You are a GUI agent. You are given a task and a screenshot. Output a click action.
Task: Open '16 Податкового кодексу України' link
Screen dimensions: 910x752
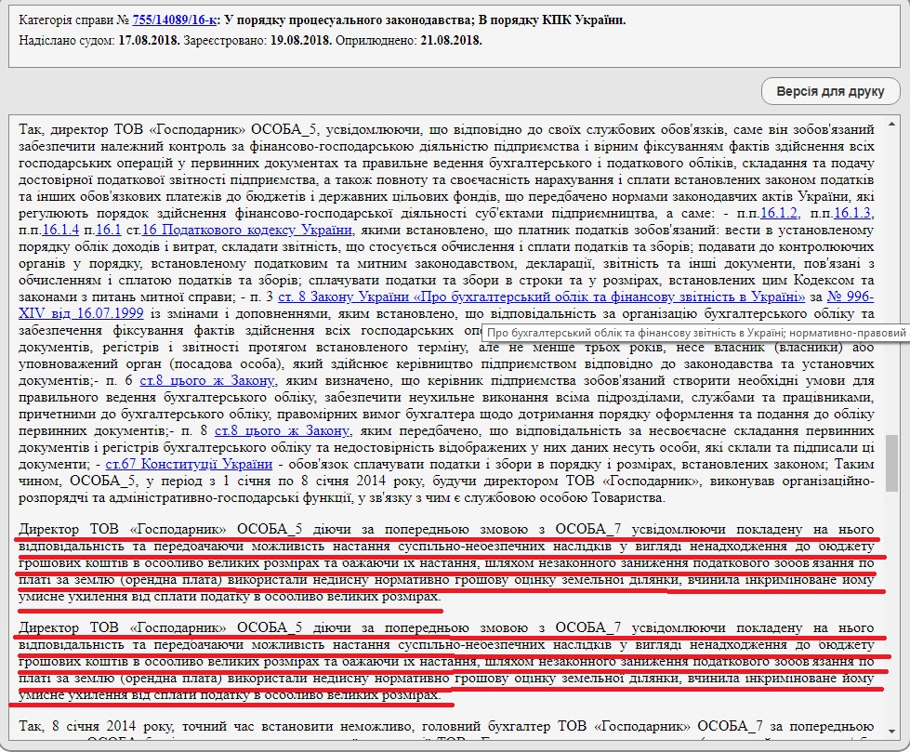tap(247, 230)
